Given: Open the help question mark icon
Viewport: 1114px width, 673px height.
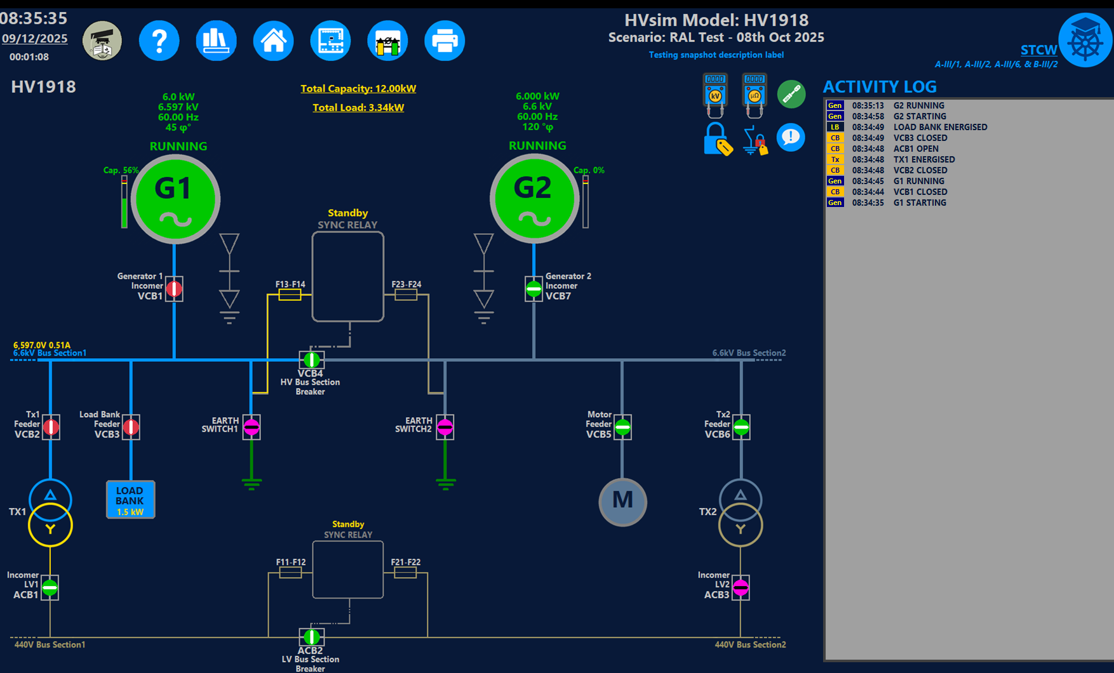Looking at the screenshot, I should [x=159, y=41].
